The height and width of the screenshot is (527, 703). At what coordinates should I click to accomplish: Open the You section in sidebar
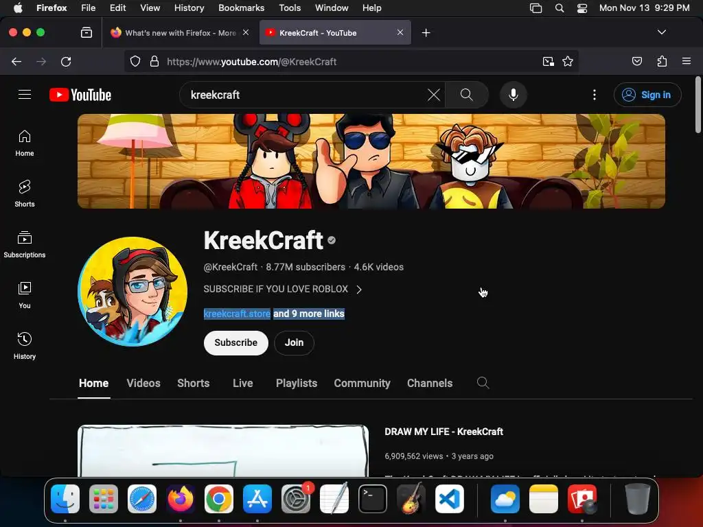(x=25, y=296)
